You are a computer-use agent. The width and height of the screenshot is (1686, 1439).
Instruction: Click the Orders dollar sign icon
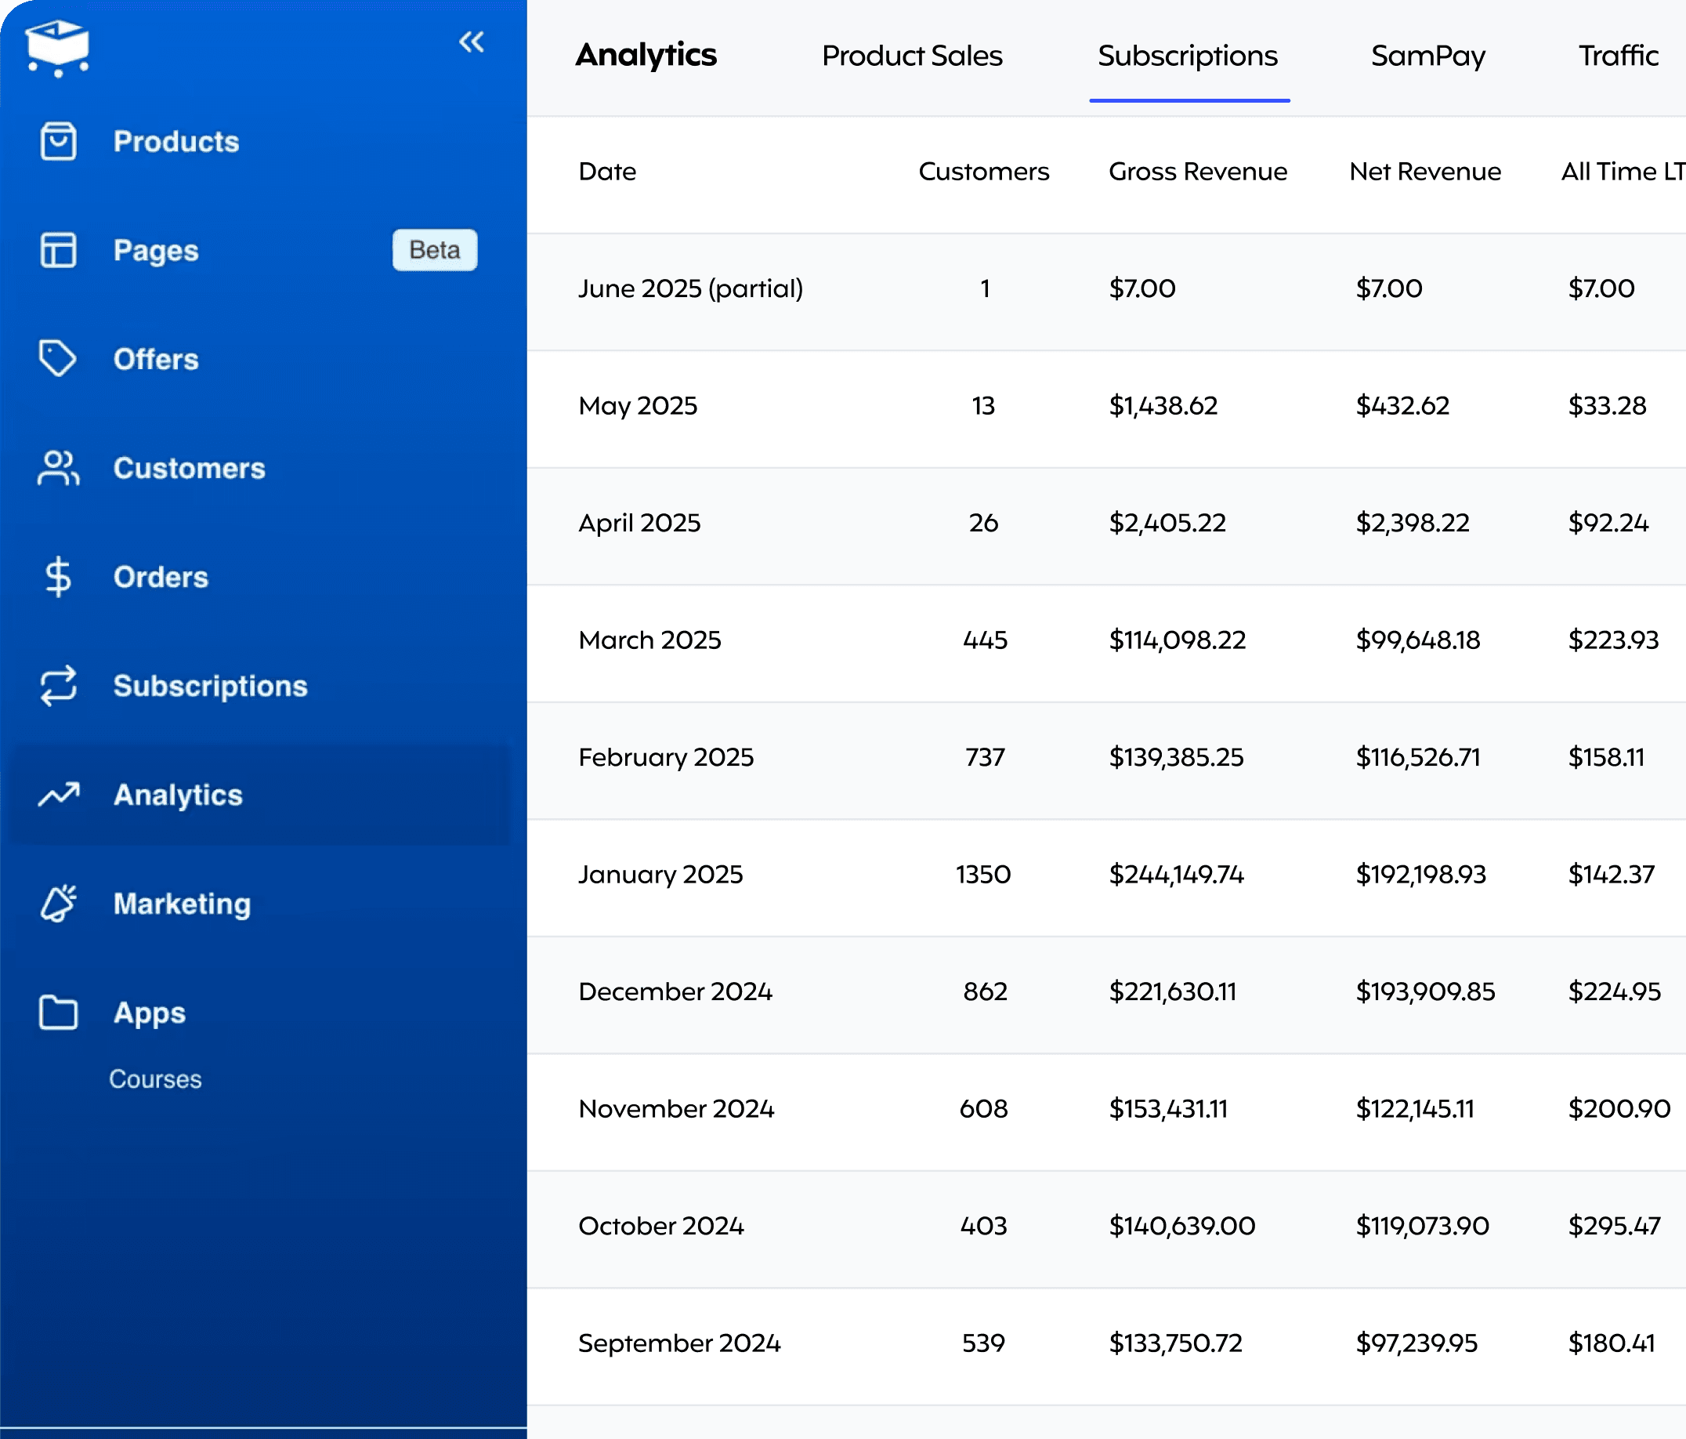(58, 577)
